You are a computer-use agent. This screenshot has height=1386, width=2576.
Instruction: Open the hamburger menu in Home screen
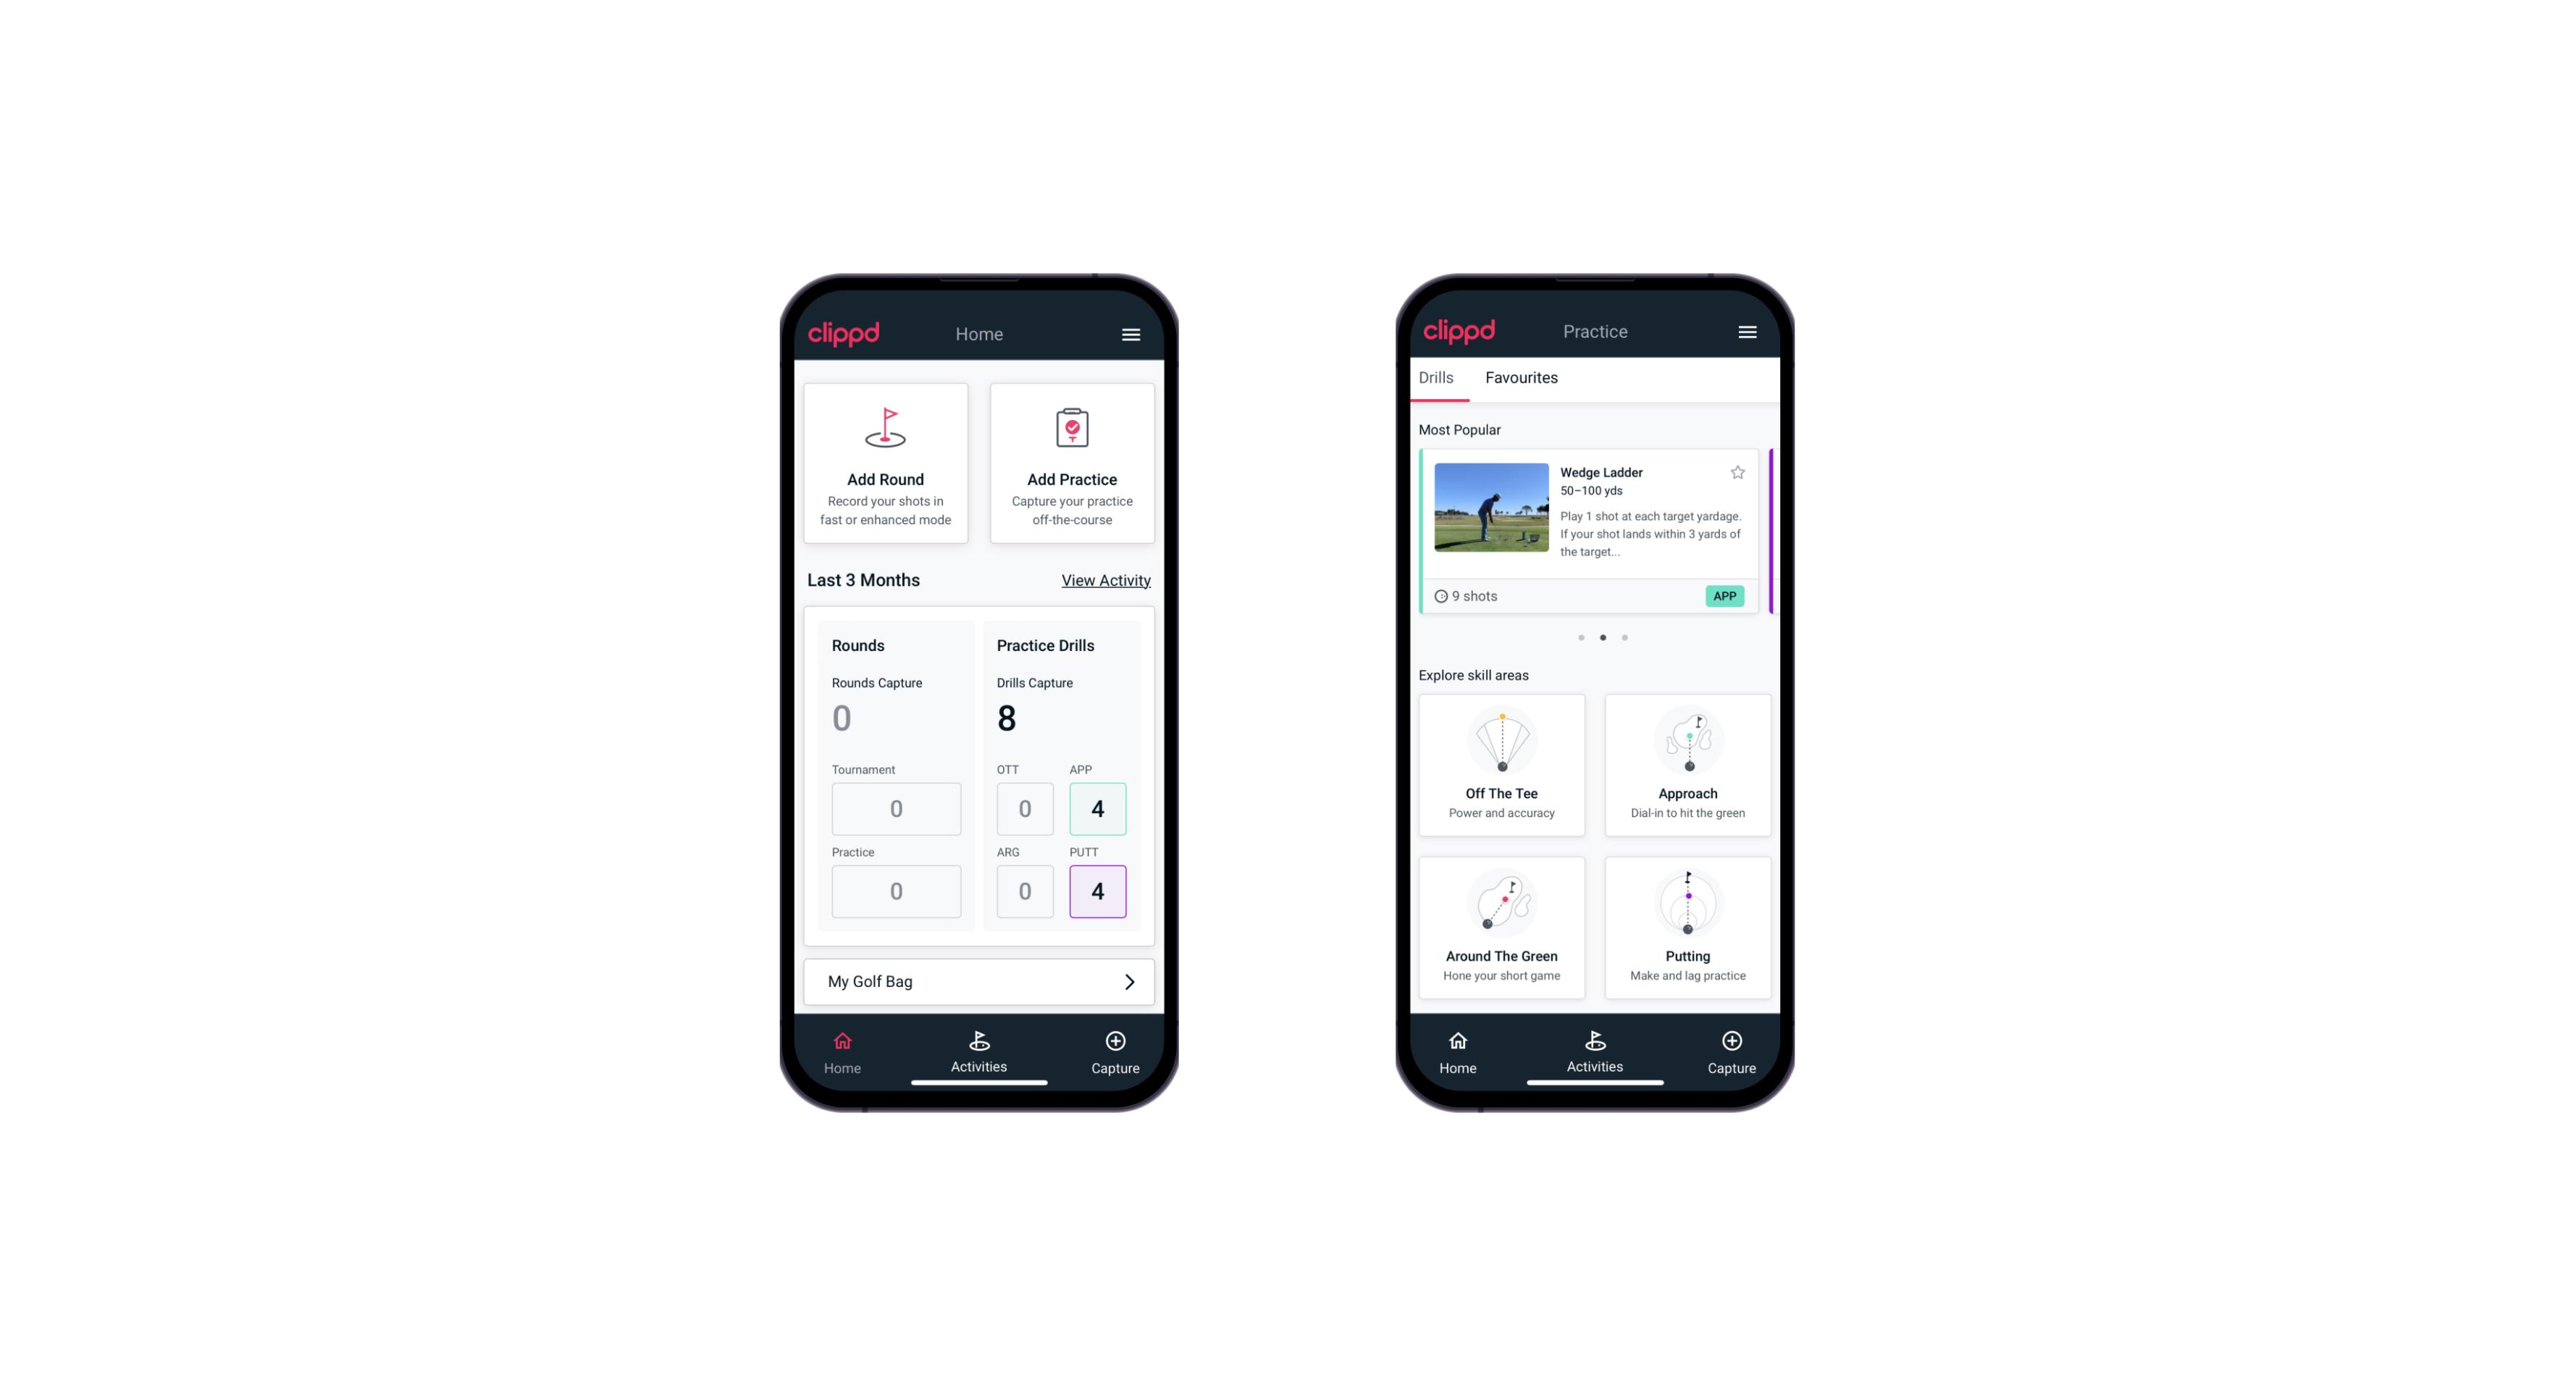coord(1132,335)
